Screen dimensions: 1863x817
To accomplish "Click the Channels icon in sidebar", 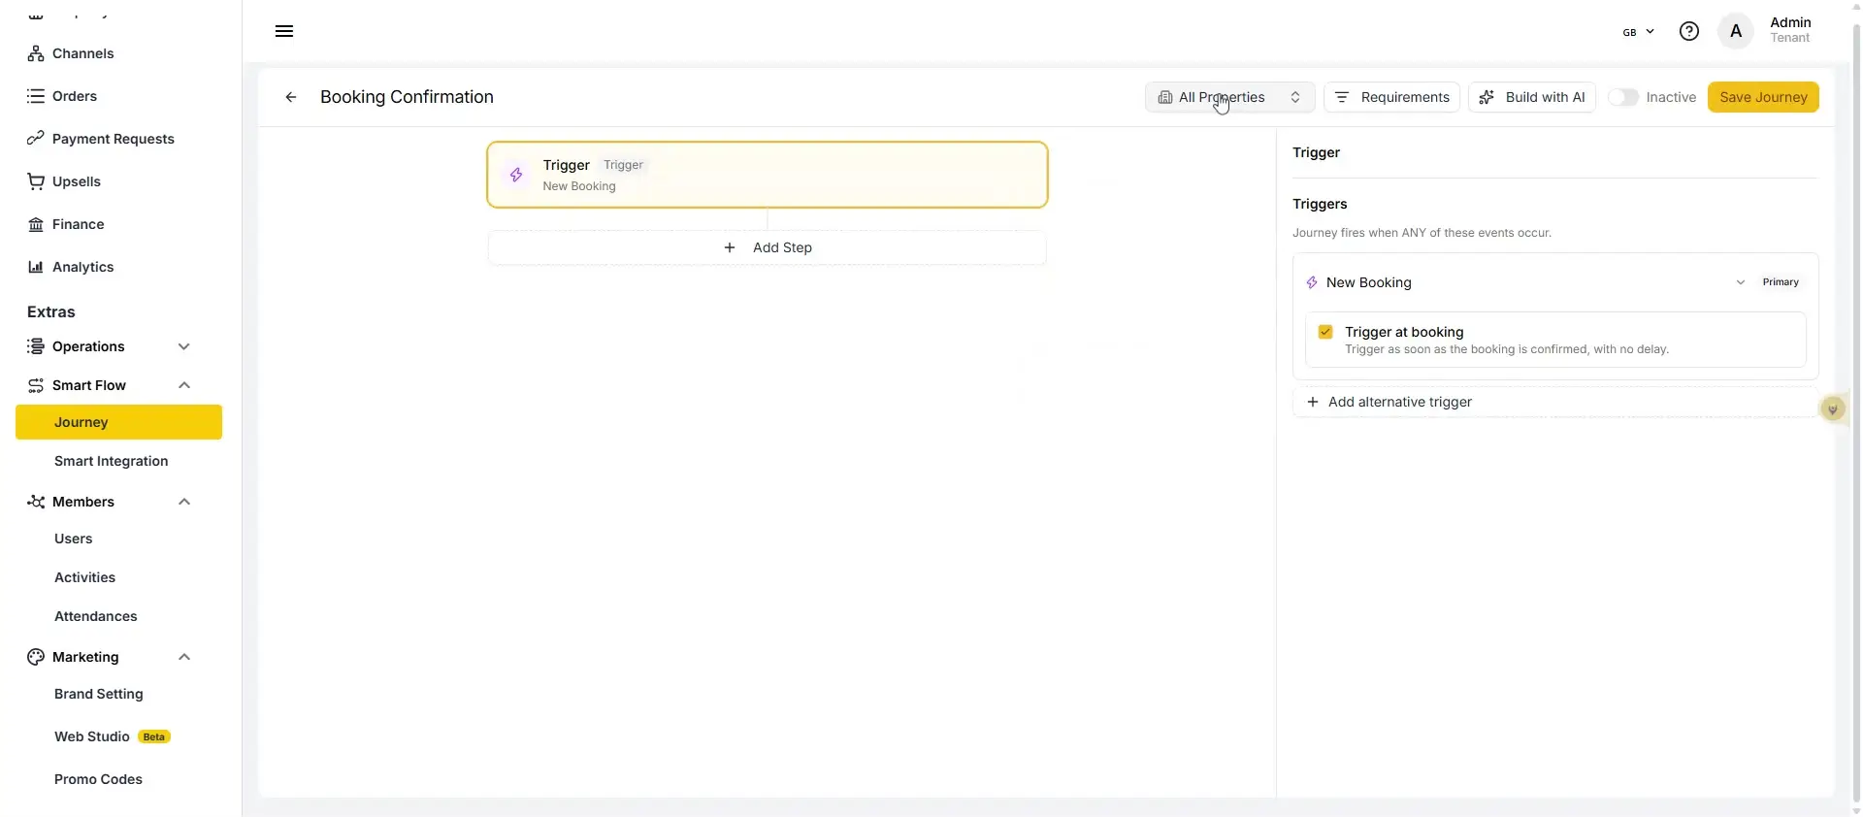I will click(x=36, y=53).
